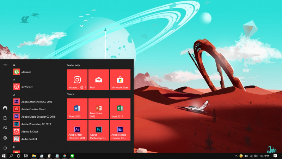Image resolution: width=282 pixels, height=159 pixels.
Task: Click the colorful palette tray icon
Action: 241,156
